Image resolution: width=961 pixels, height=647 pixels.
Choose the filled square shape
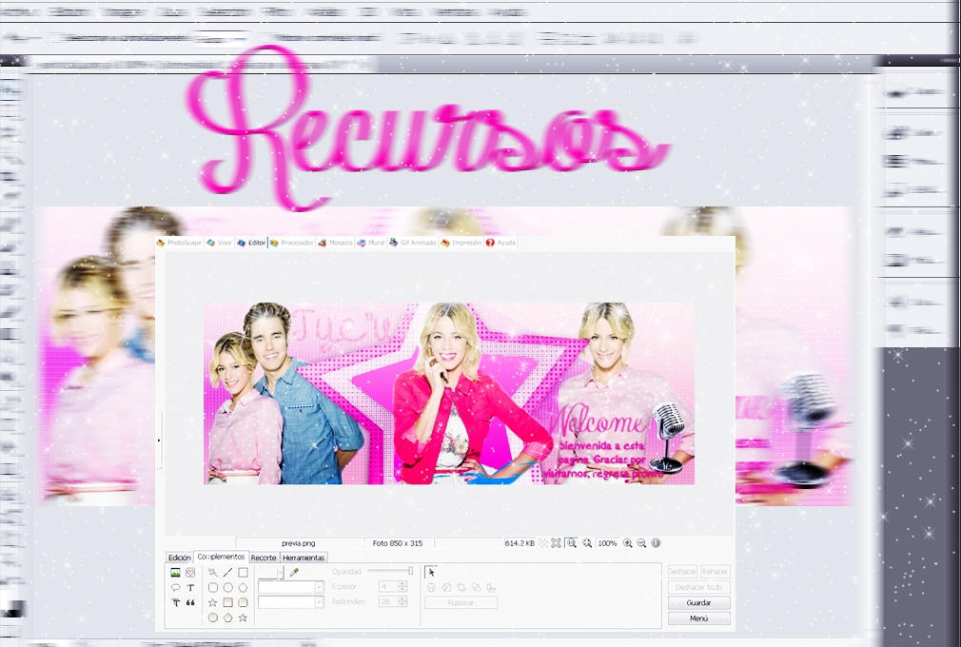(x=228, y=603)
